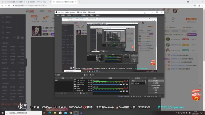Image resolution: width=205 pixels, height=115 pixels.
Task: Click the transition duration input field
Action: (x=139, y=83)
